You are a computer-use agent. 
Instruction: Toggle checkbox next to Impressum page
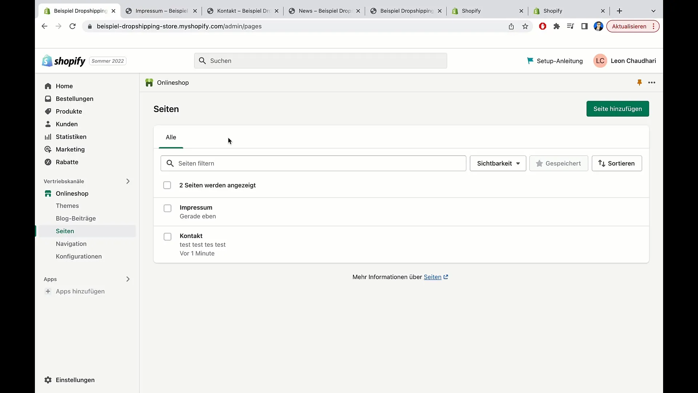(167, 208)
